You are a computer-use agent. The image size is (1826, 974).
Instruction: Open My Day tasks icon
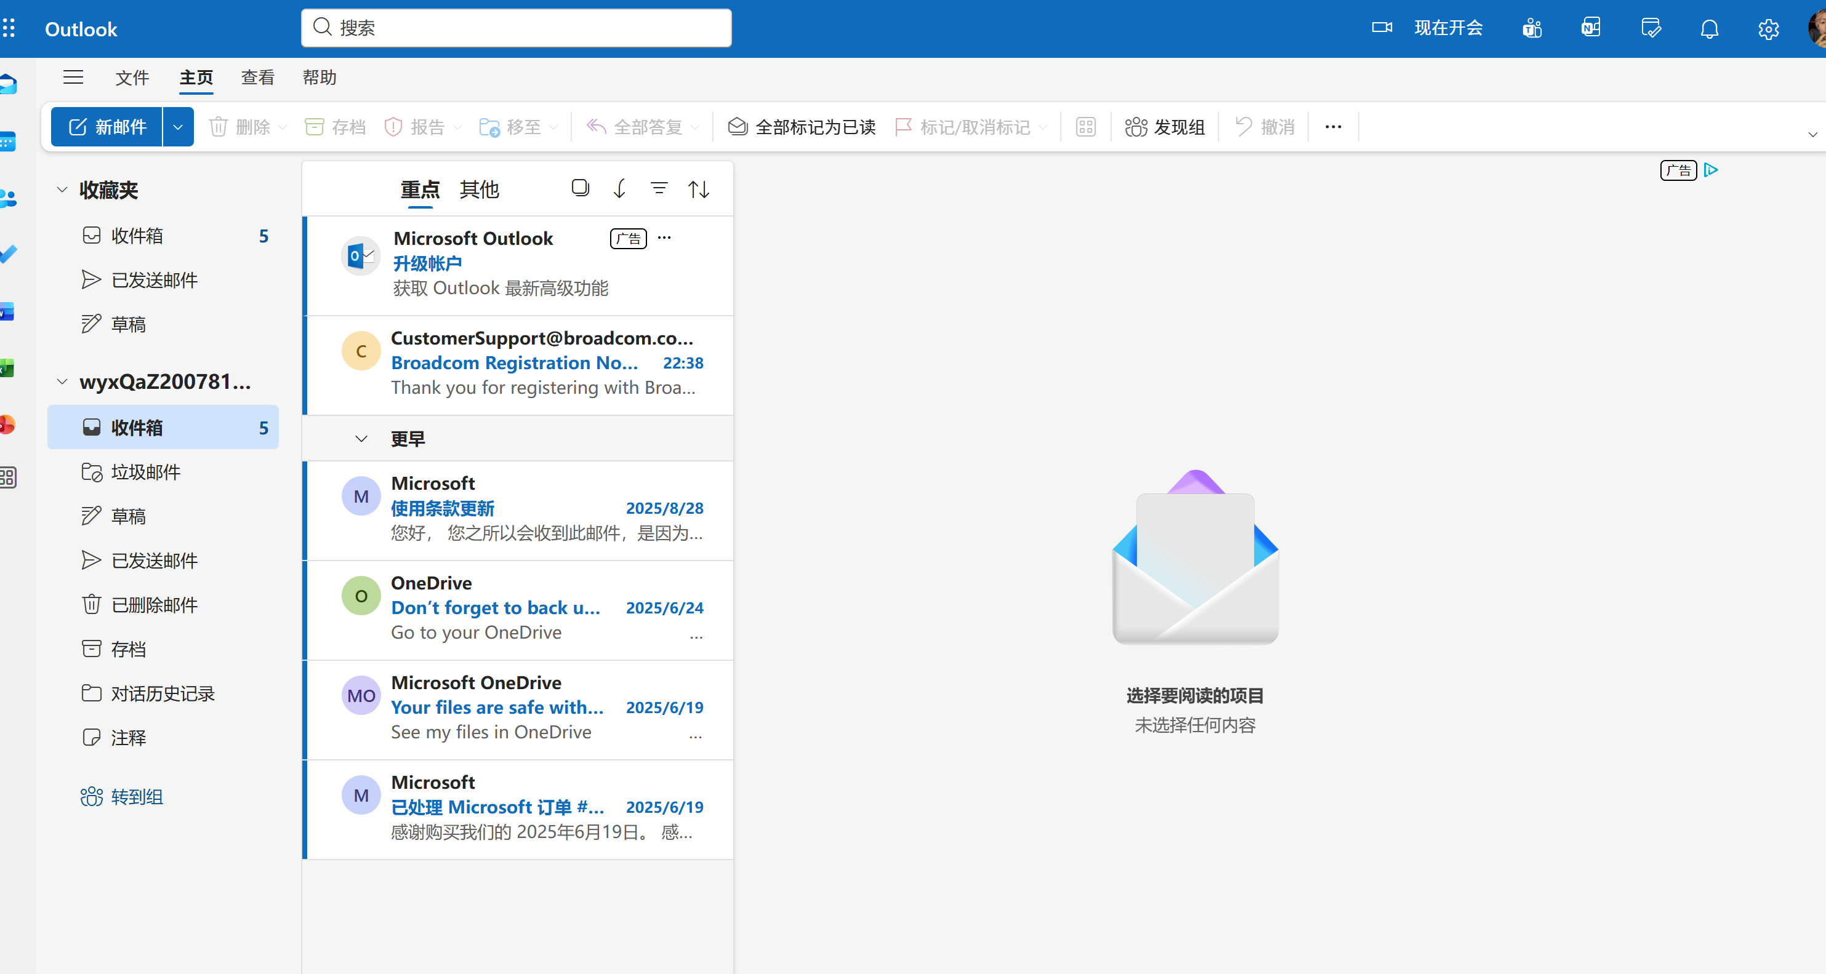pyautogui.click(x=1650, y=28)
